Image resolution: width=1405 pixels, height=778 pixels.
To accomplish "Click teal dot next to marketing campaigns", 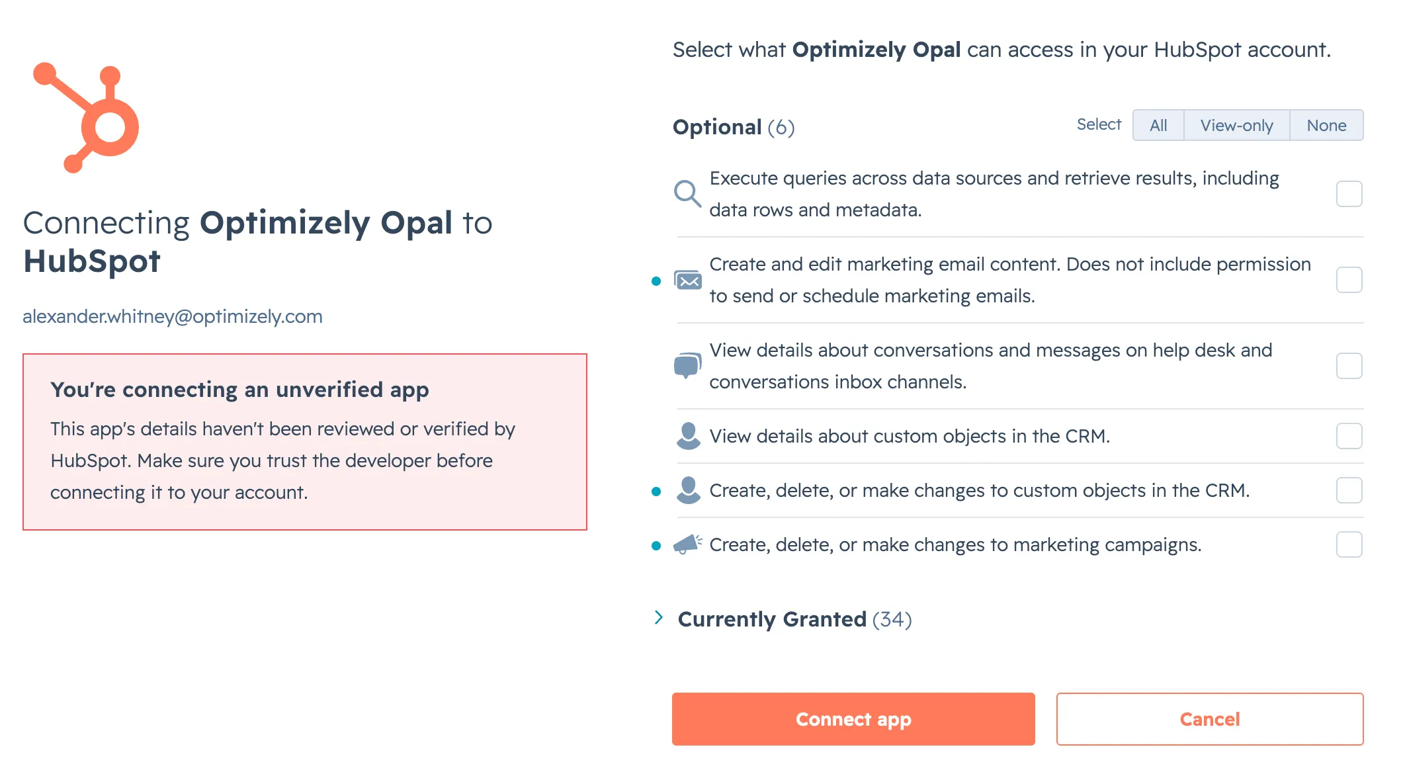I will (656, 546).
